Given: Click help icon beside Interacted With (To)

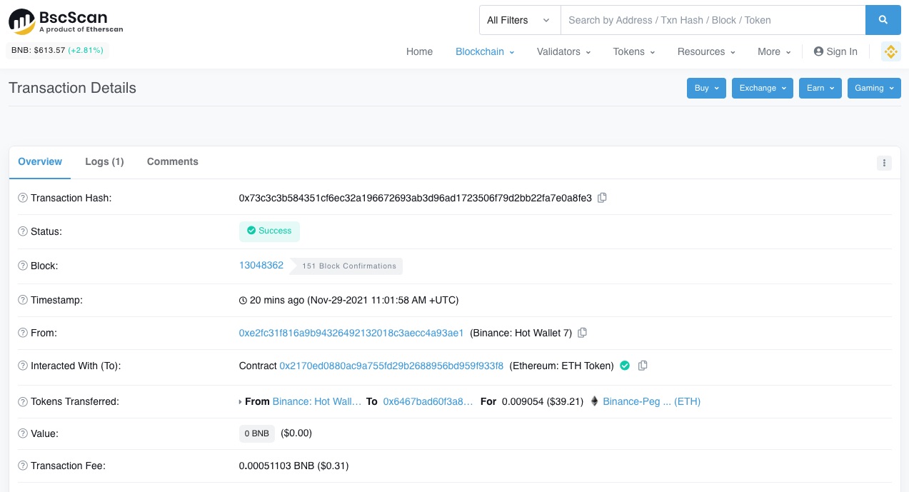Looking at the screenshot, I should [23, 366].
